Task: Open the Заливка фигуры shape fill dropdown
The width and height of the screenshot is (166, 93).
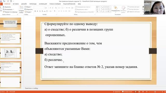Action: pos(134,7)
